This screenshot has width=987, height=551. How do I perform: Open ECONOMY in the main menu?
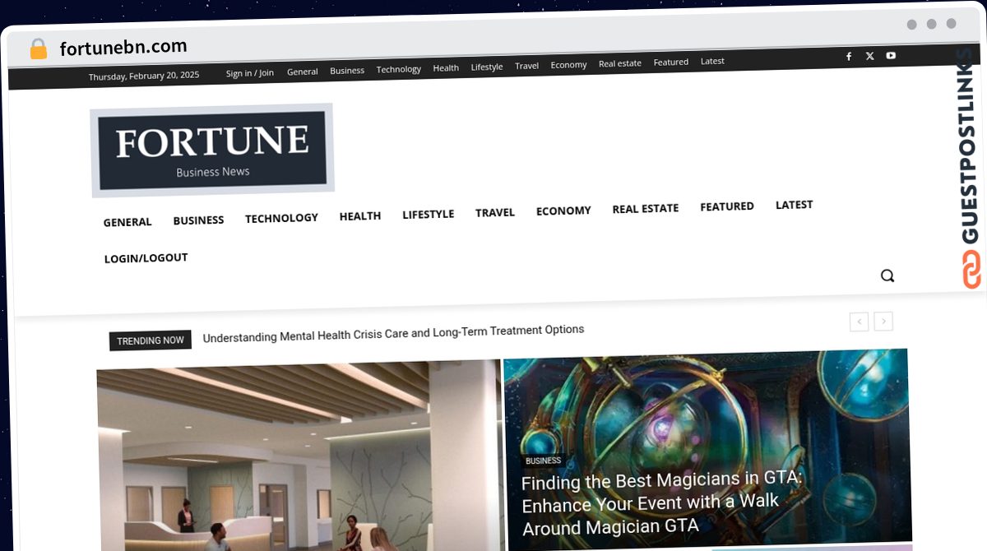point(563,211)
